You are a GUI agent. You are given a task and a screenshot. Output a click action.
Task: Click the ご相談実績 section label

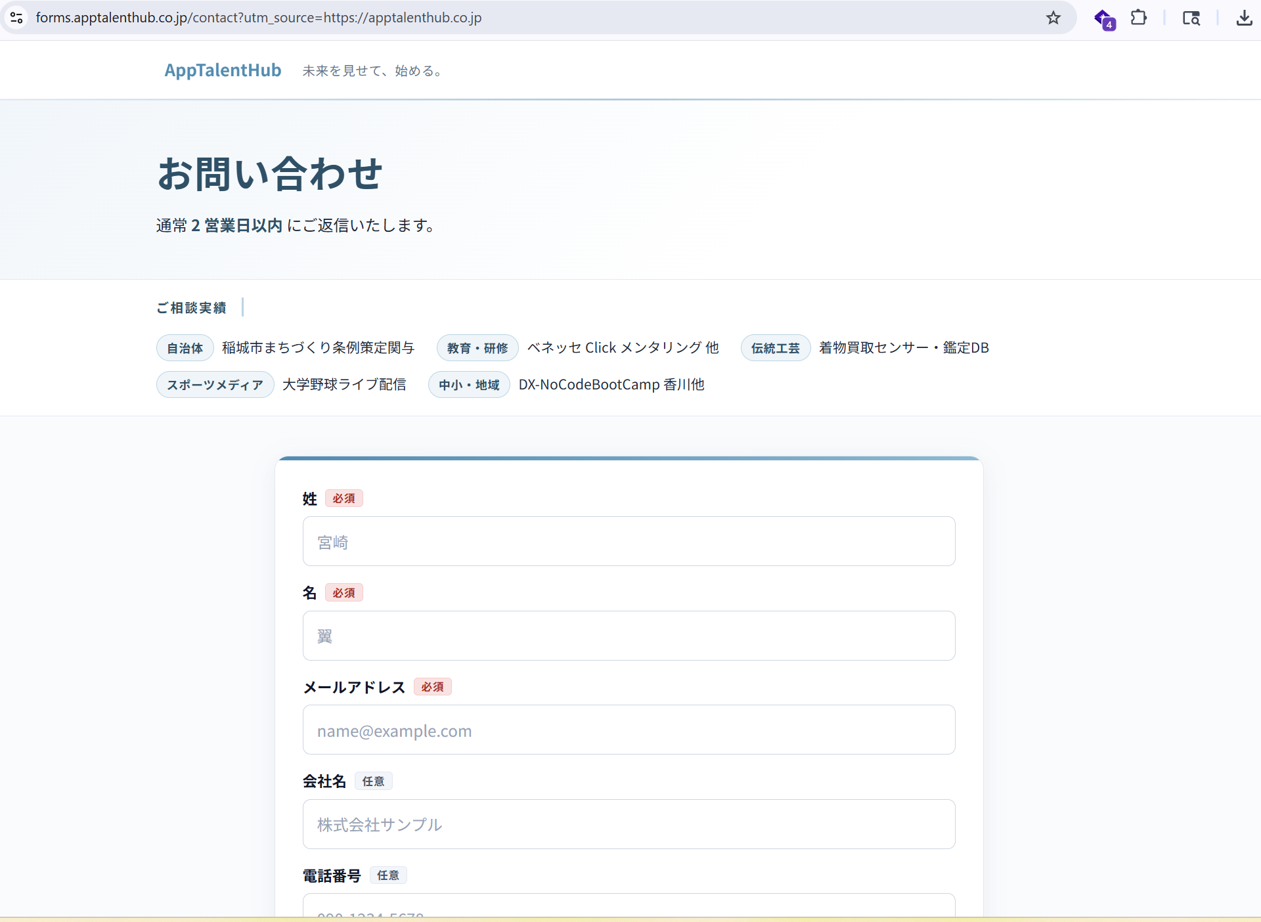(x=191, y=307)
